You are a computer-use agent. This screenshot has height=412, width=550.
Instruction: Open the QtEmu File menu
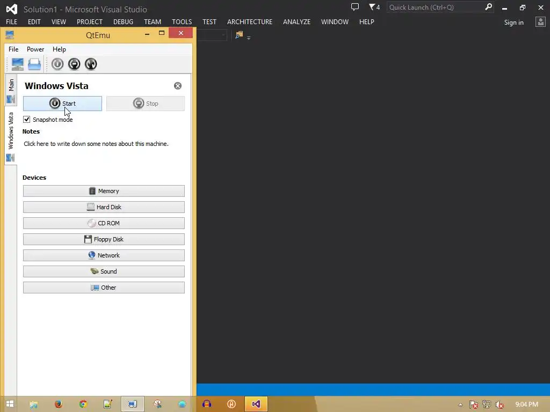pos(13,49)
